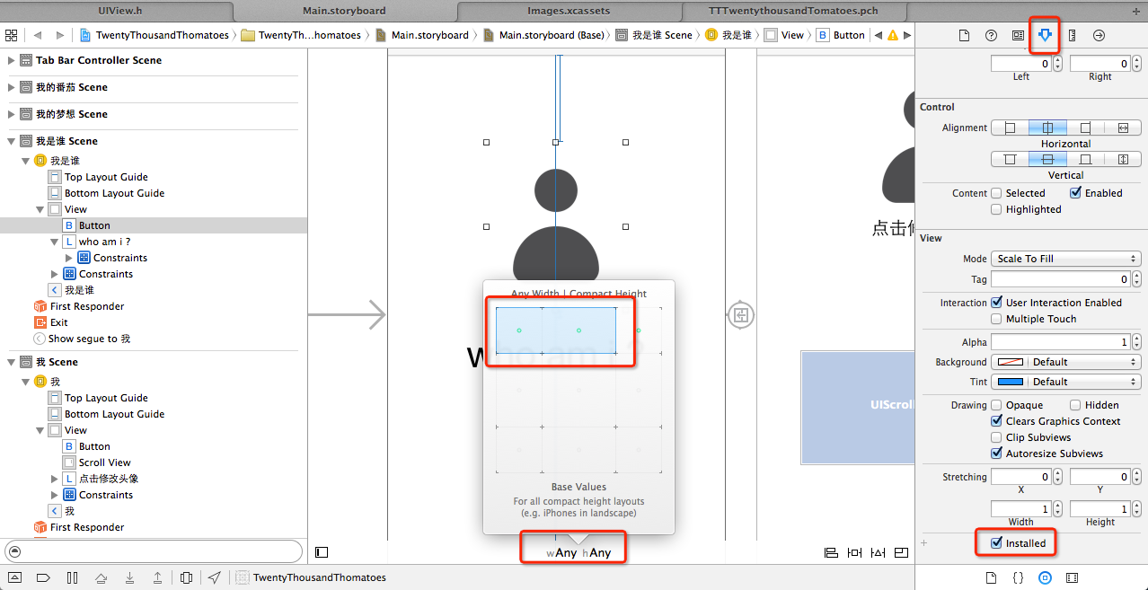Expand the 我的梦想 Scene
This screenshot has width=1148, height=590.
pyautogui.click(x=12, y=114)
